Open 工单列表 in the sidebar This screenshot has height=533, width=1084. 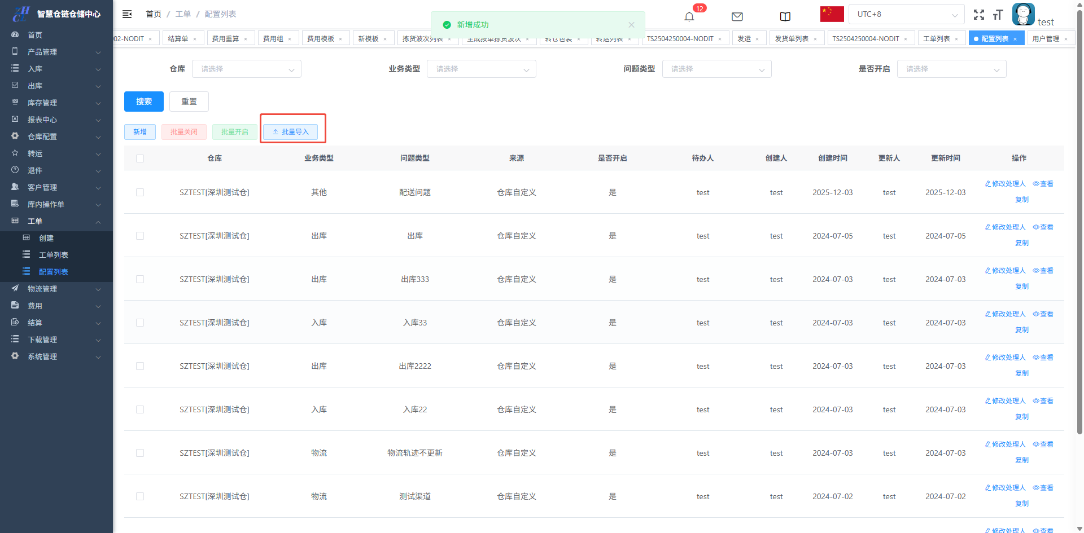click(54, 255)
